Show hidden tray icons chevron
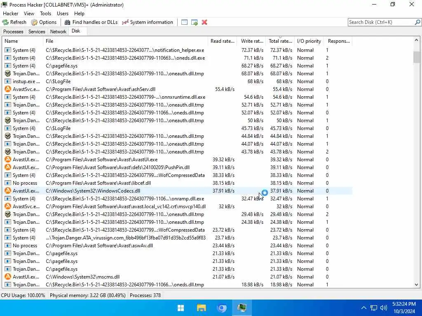This screenshot has height=316, width=422. tap(363, 308)
